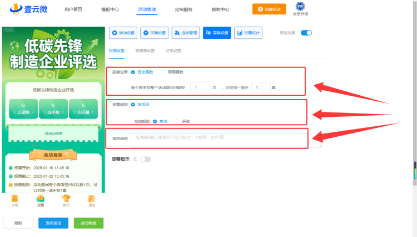The height and width of the screenshot is (237, 417).
Task: Click the 发布活动 blue button
Action: click(53, 223)
